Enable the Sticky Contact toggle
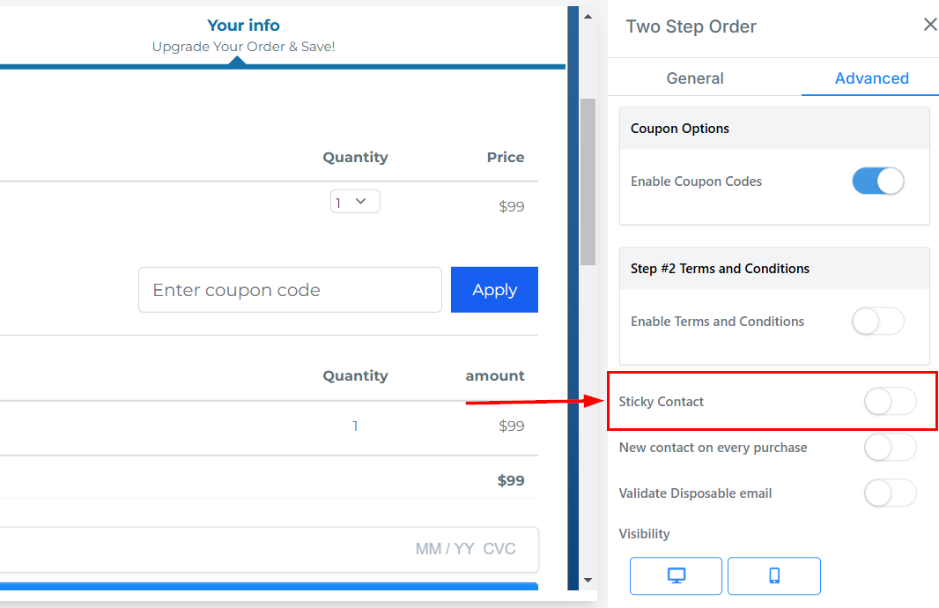 (x=890, y=402)
